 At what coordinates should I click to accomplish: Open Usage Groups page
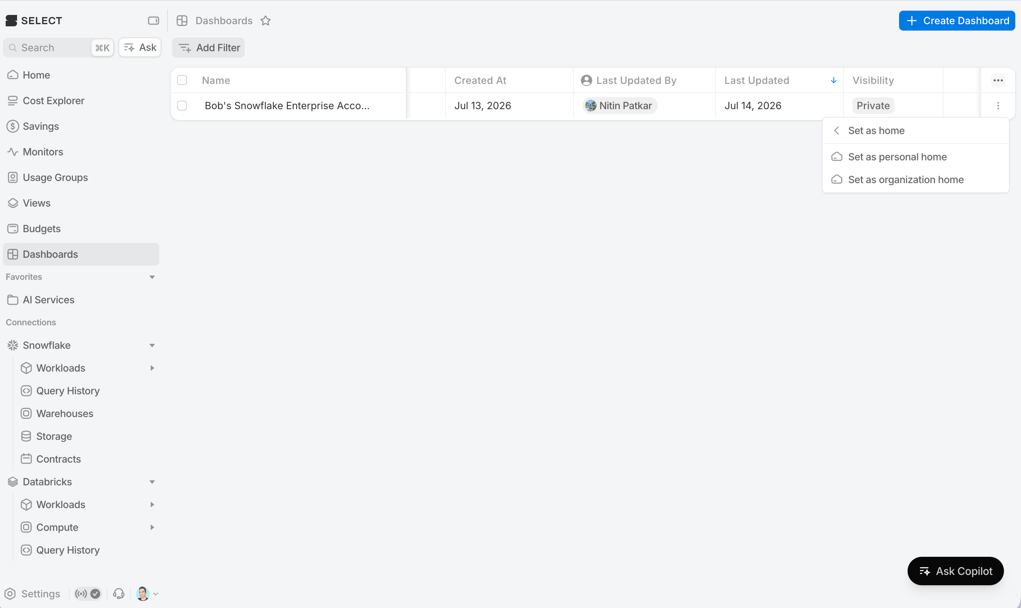[x=81, y=177]
